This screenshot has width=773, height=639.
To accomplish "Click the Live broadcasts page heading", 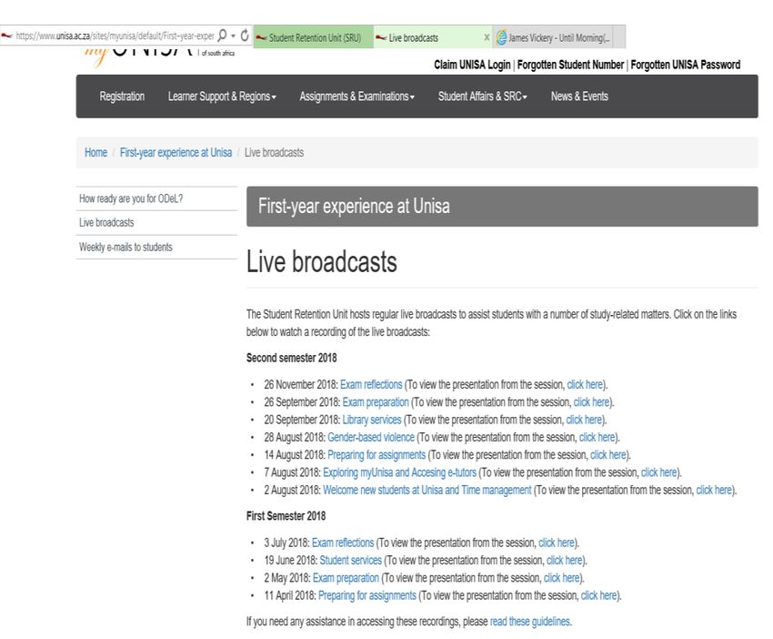I will (321, 261).
